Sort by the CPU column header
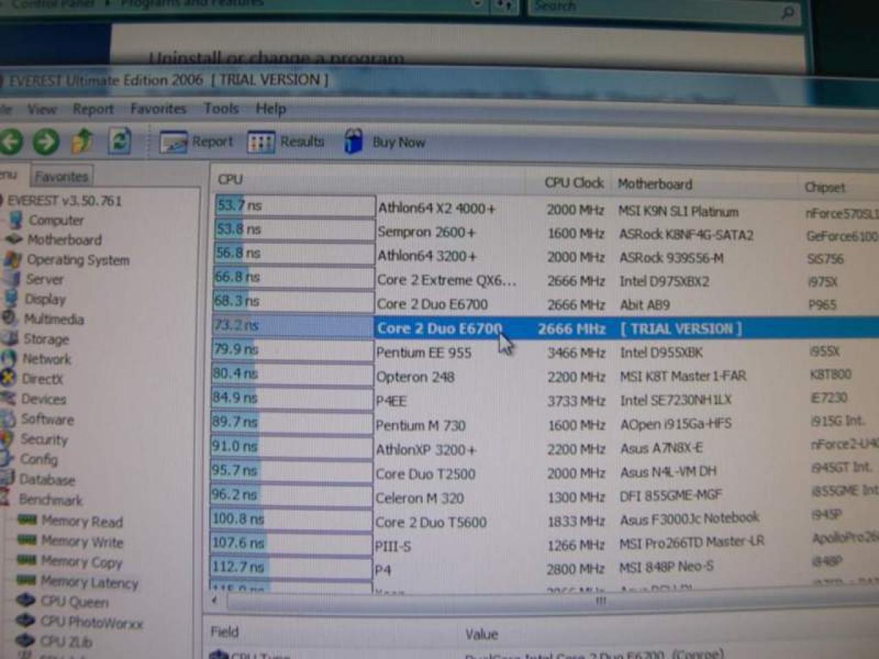 [230, 179]
